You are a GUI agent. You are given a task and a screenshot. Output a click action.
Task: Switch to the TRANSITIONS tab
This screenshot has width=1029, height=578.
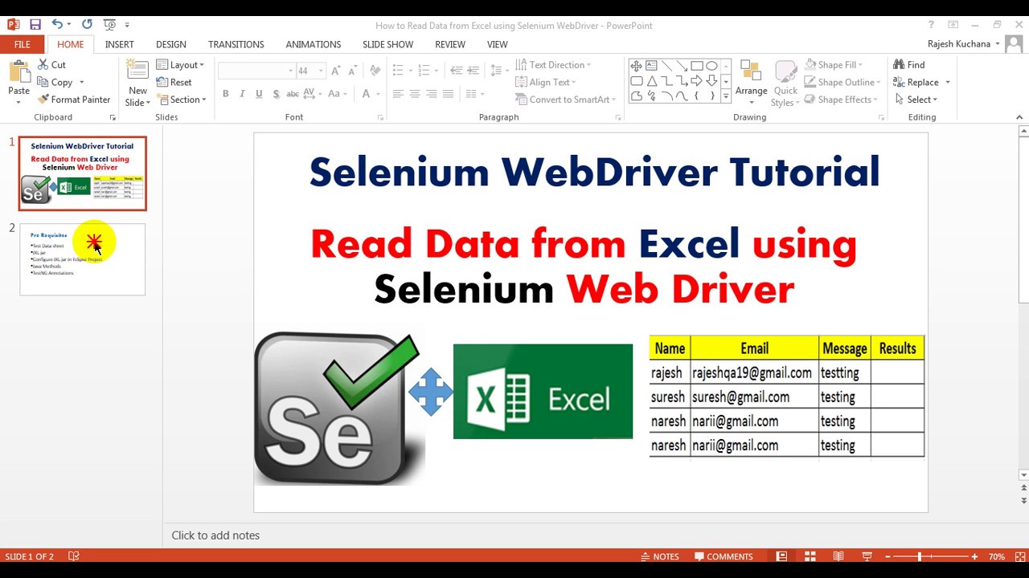point(236,45)
